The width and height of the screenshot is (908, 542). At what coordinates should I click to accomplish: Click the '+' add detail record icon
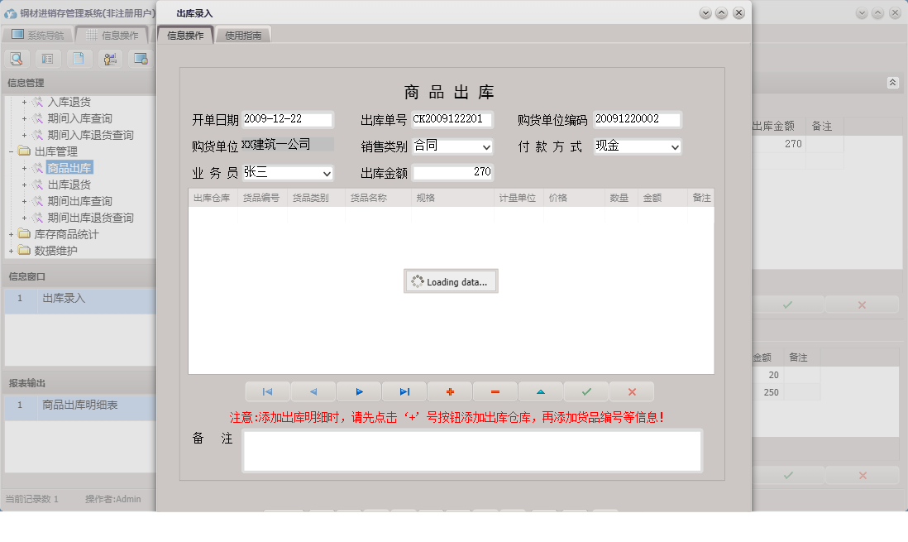450,391
